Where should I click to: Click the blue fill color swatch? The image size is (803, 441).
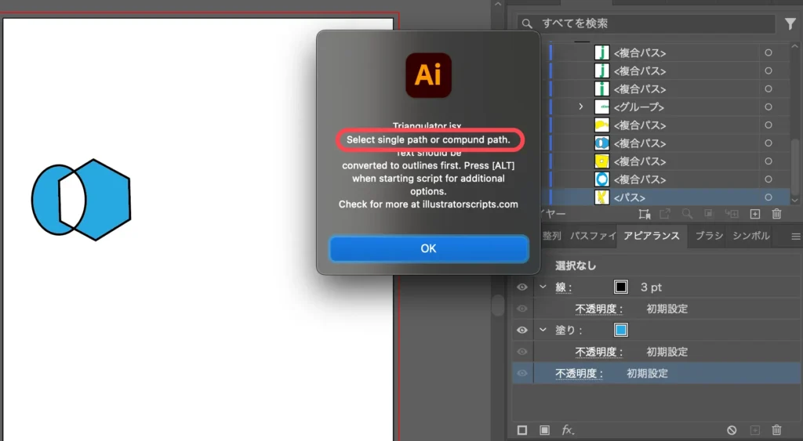(x=621, y=331)
